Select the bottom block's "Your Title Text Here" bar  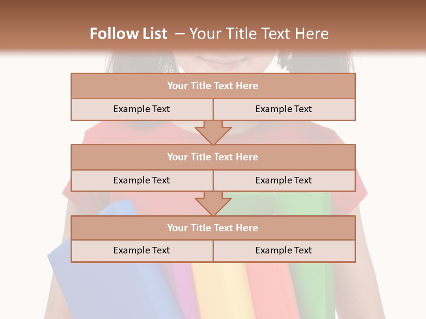tap(213, 228)
